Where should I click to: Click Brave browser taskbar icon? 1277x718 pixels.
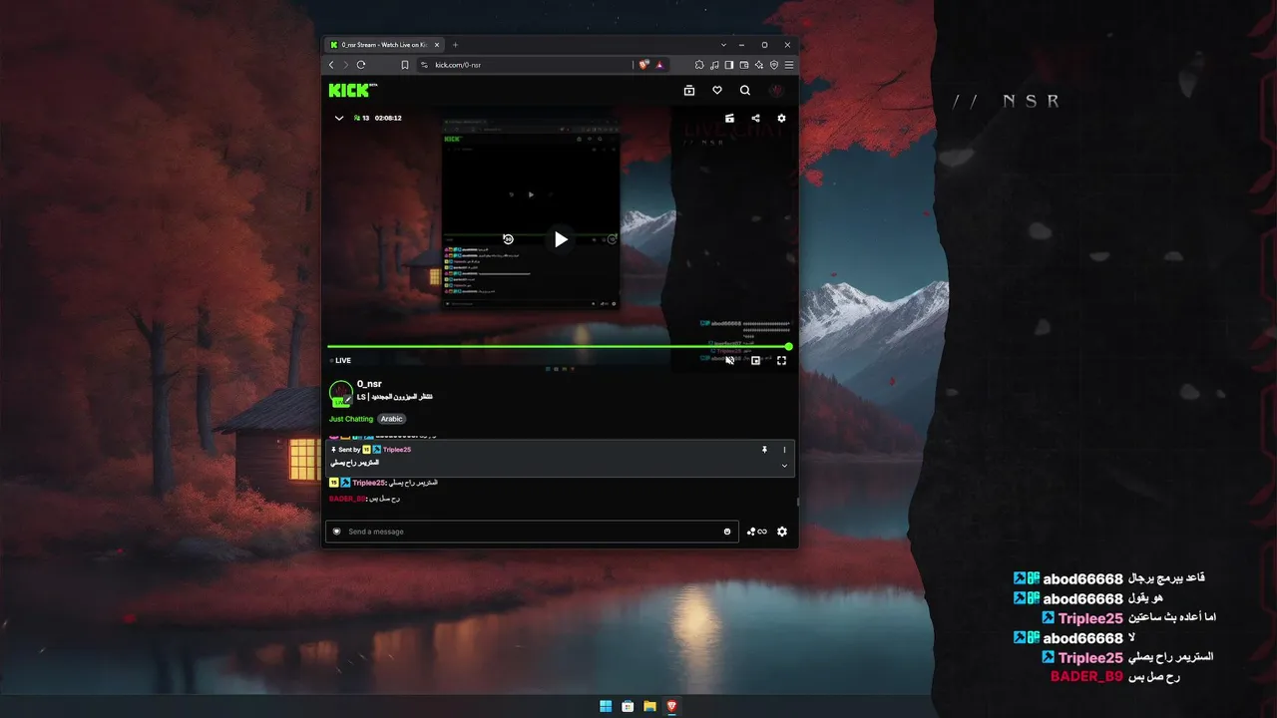click(x=671, y=706)
